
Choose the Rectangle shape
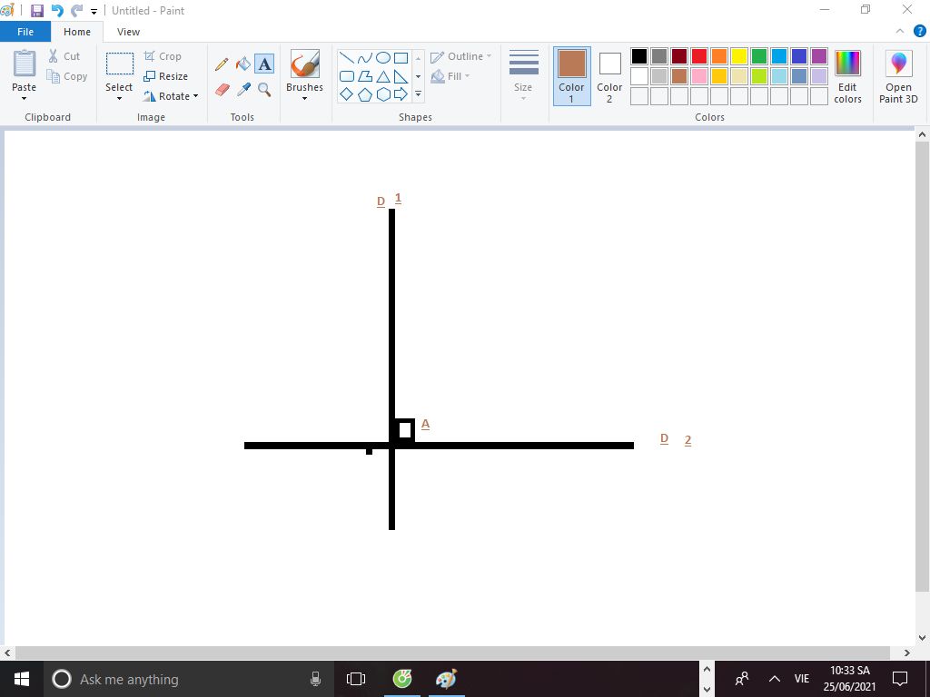401,58
